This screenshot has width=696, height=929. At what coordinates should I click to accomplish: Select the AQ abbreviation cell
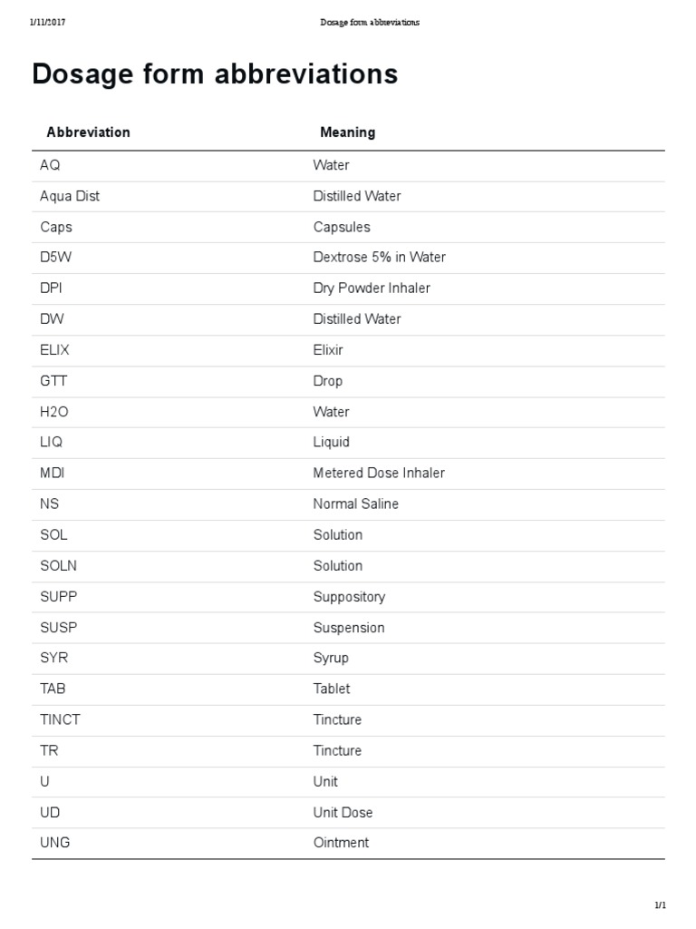tap(50, 165)
